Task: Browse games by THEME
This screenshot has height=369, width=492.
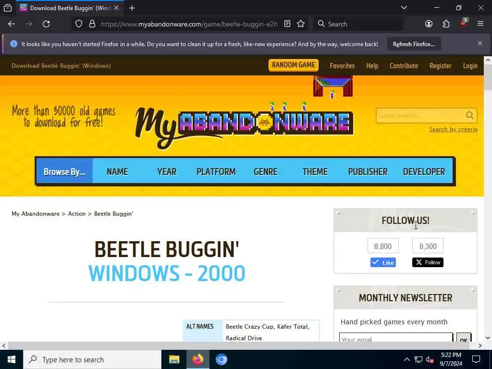Action: [x=315, y=172]
